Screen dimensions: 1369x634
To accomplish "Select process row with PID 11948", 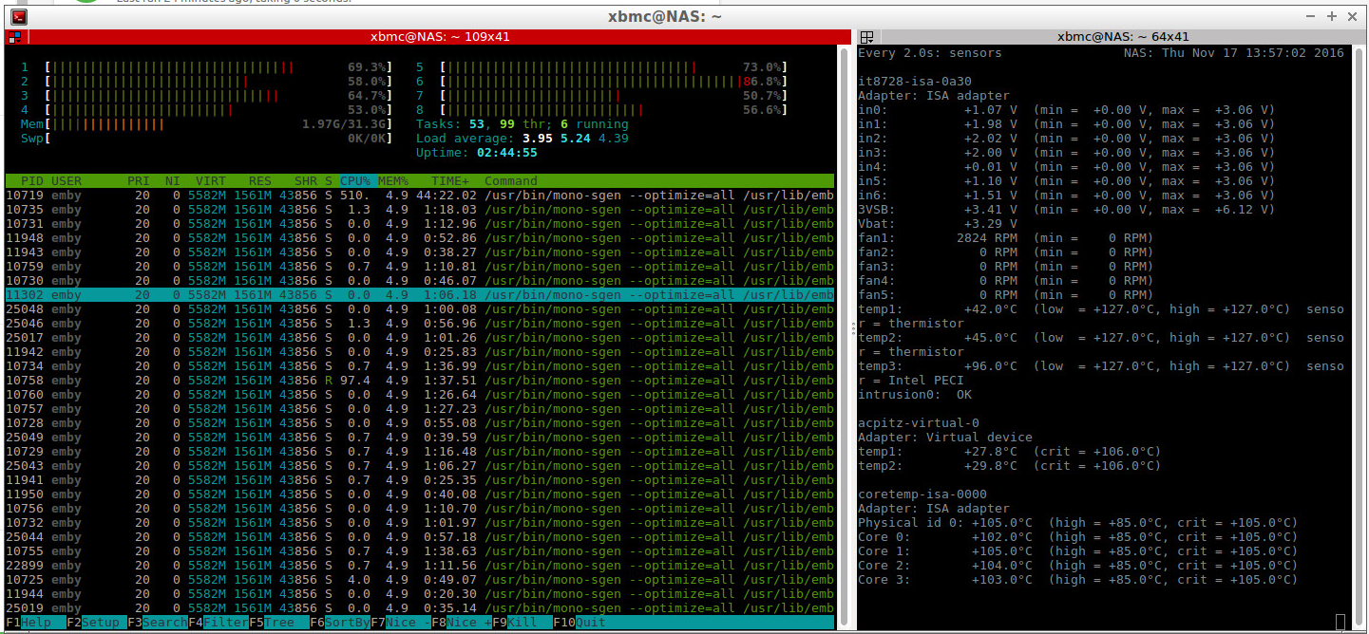I will [x=420, y=238].
